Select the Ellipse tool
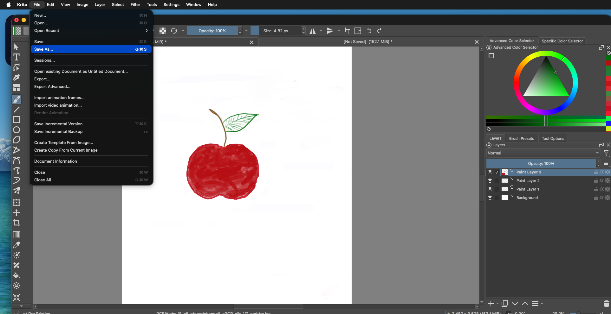 16,130
